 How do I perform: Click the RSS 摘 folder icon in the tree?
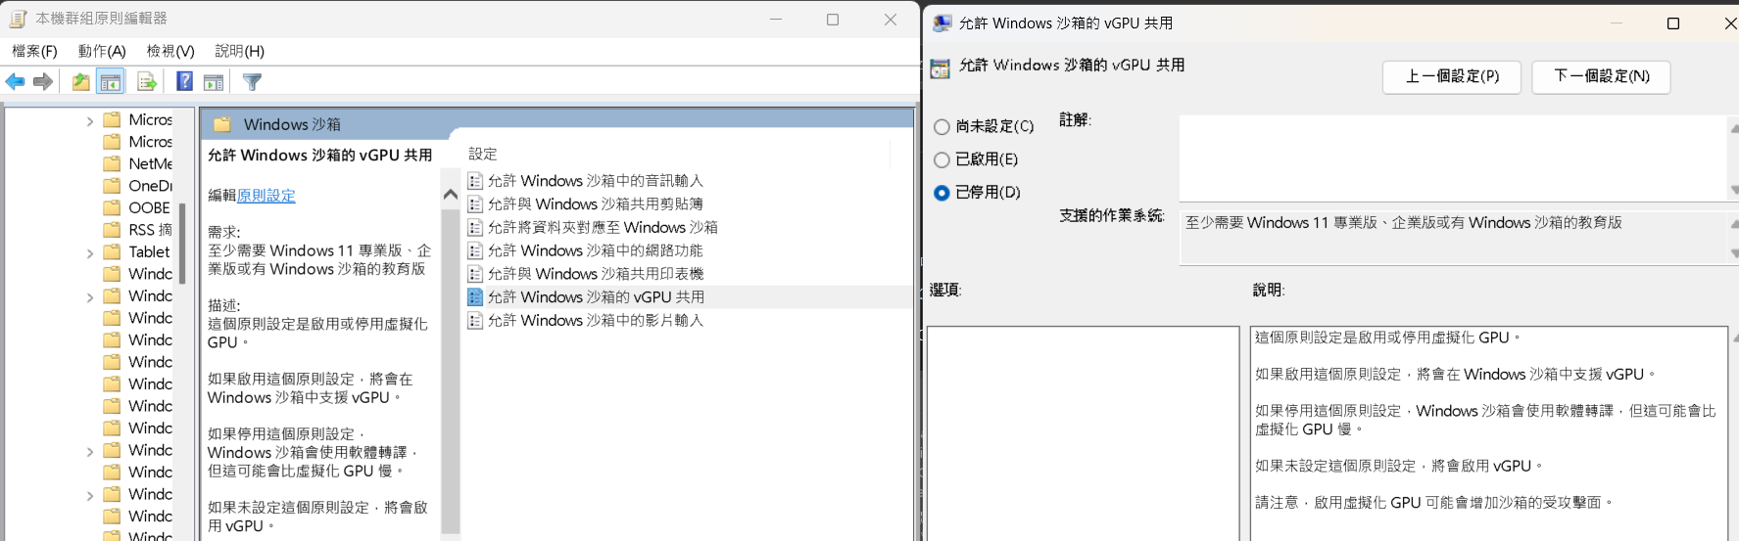tap(113, 229)
